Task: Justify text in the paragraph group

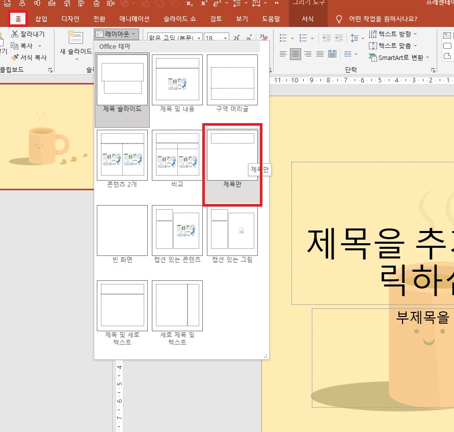Action: click(x=320, y=54)
